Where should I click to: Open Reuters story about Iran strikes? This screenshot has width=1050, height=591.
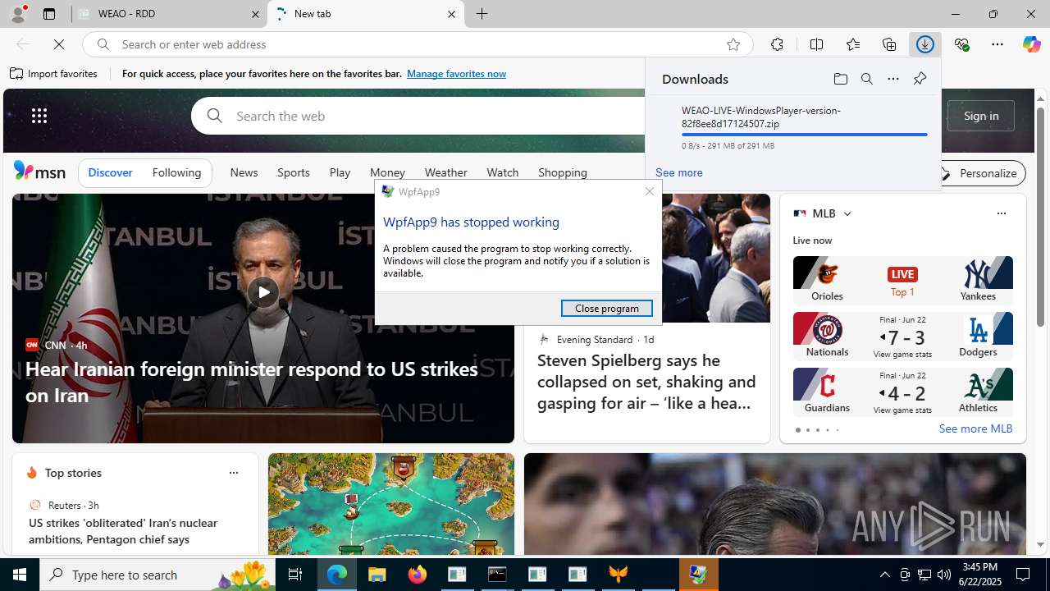[123, 531]
